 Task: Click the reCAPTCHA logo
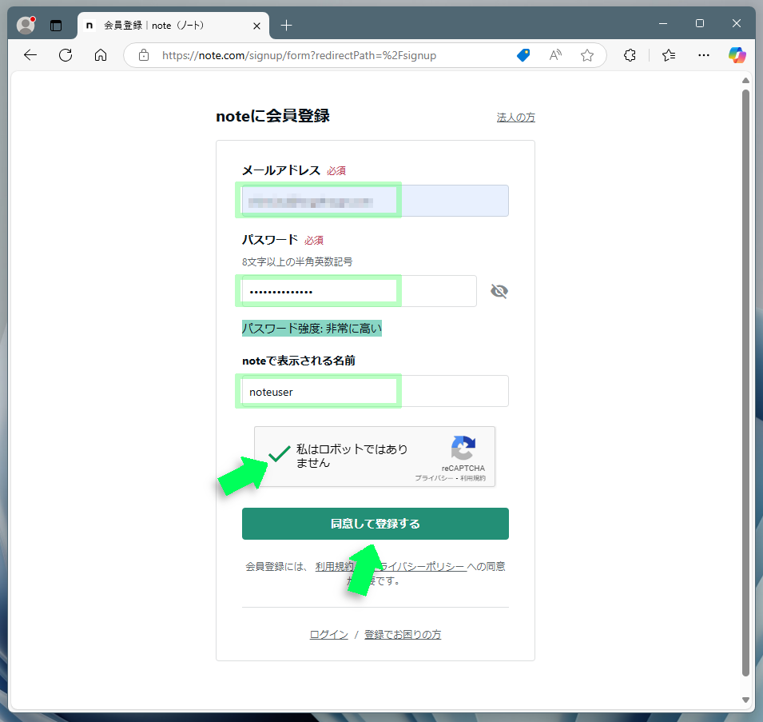[463, 448]
